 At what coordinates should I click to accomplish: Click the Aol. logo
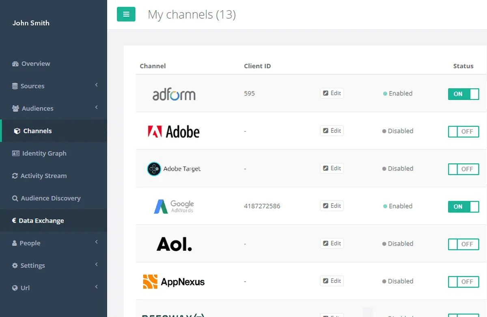pyautogui.click(x=174, y=244)
